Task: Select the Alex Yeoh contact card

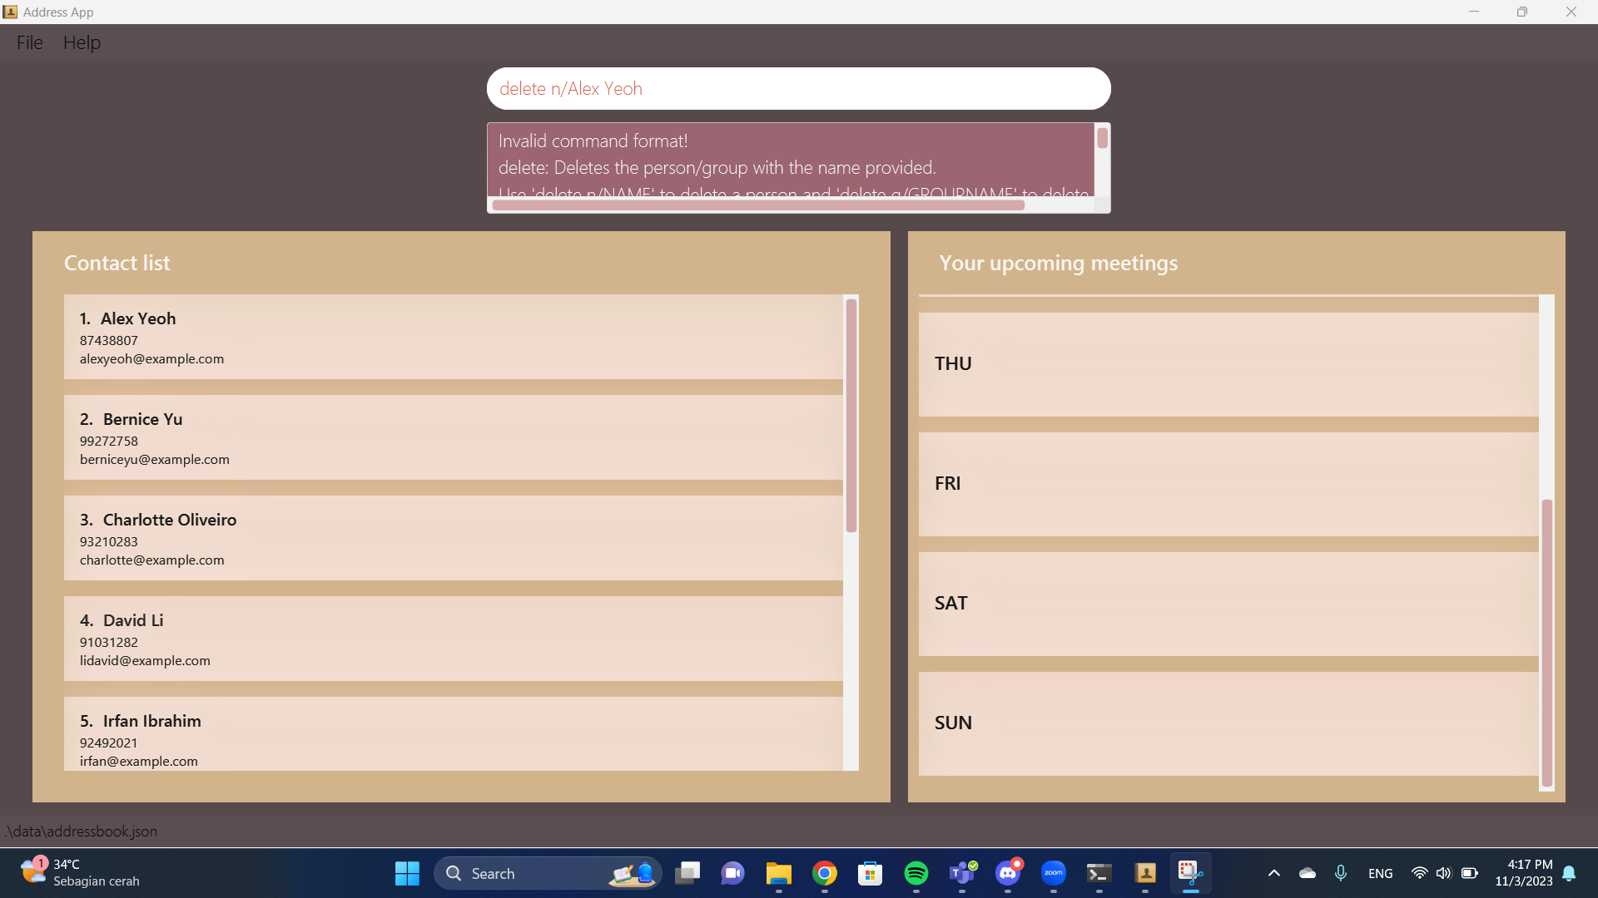Action: (x=453, y=337)
